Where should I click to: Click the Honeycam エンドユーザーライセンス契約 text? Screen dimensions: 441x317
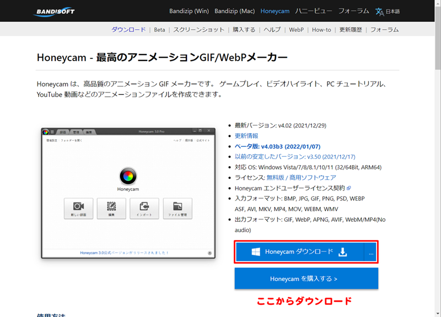pyautogui.click(x=290, y=188)
